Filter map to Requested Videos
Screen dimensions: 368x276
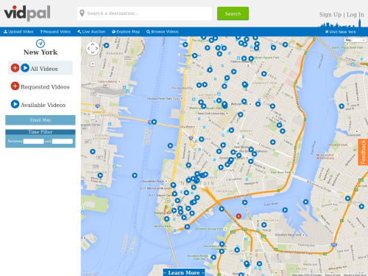tap(40, 86)
